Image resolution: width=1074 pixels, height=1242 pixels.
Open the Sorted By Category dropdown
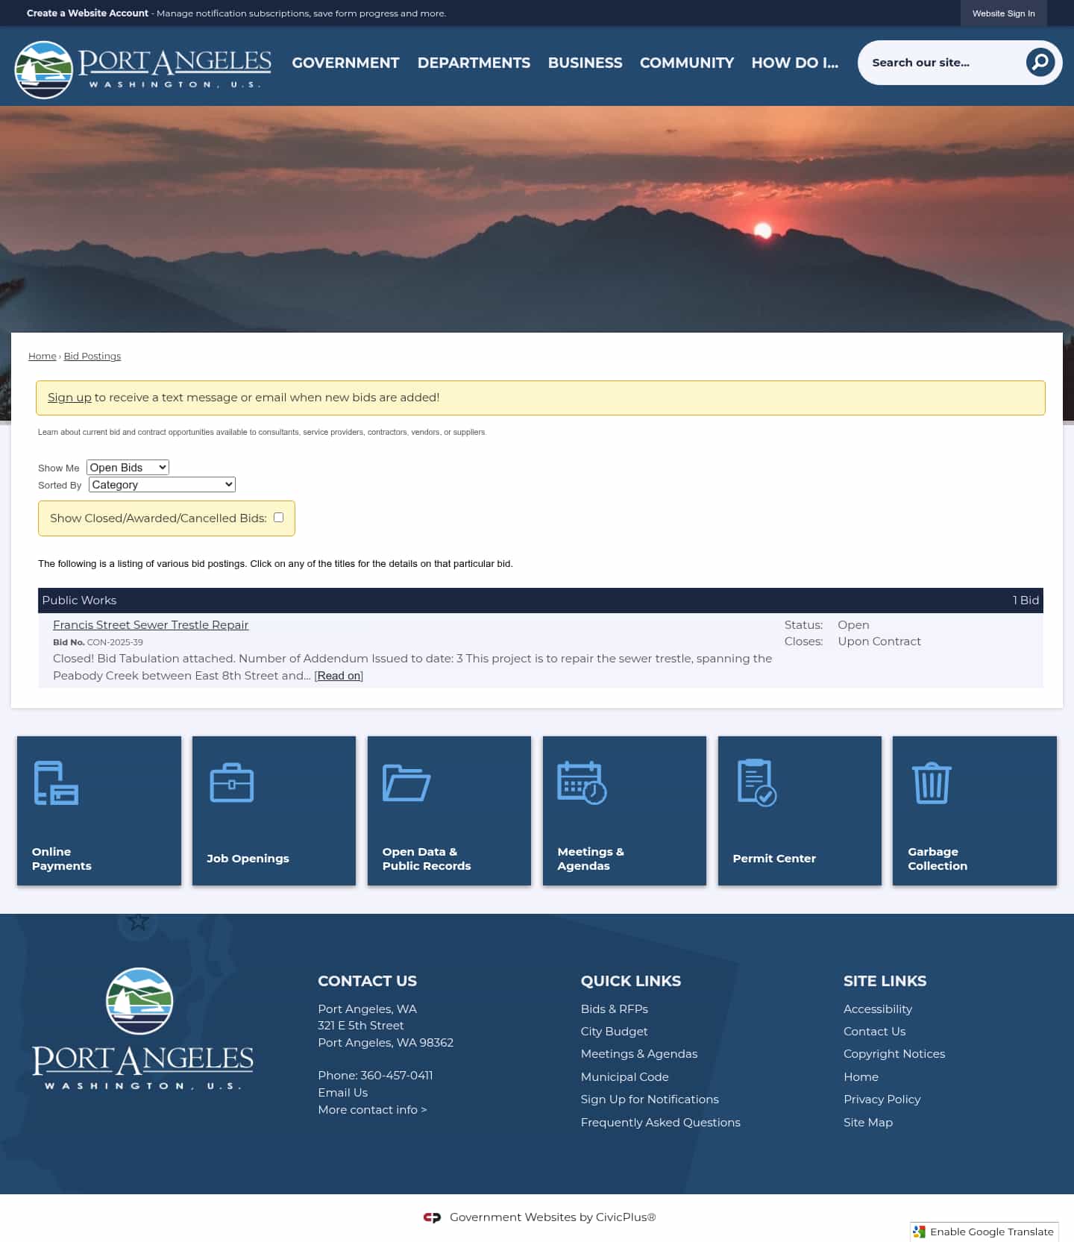click(x=162, y=484)
